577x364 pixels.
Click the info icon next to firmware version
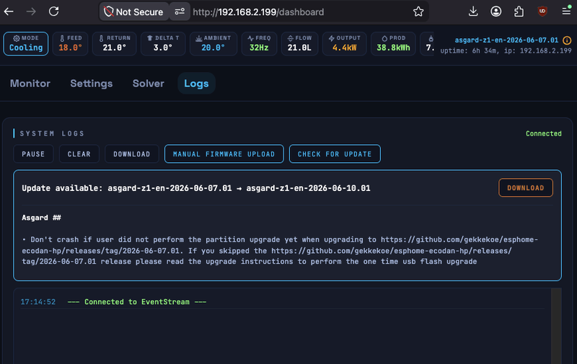click(567, 40)
